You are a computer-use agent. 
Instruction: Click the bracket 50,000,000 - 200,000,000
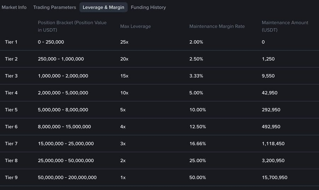pos(67,178)
